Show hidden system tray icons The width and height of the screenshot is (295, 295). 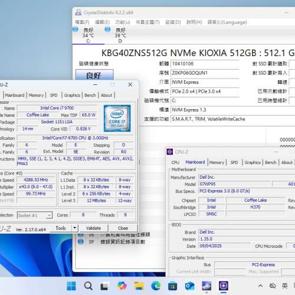click(x=260, y=286)
